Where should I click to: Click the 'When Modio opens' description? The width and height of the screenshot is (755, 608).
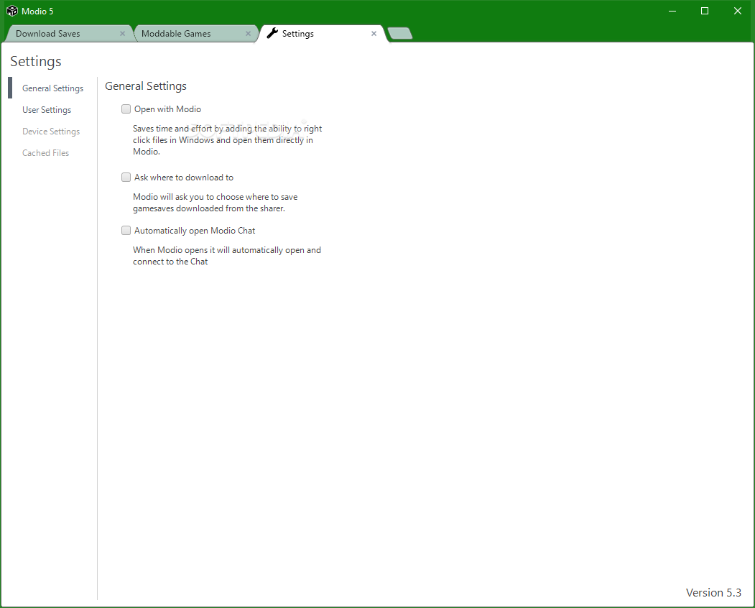coord(227,256)
